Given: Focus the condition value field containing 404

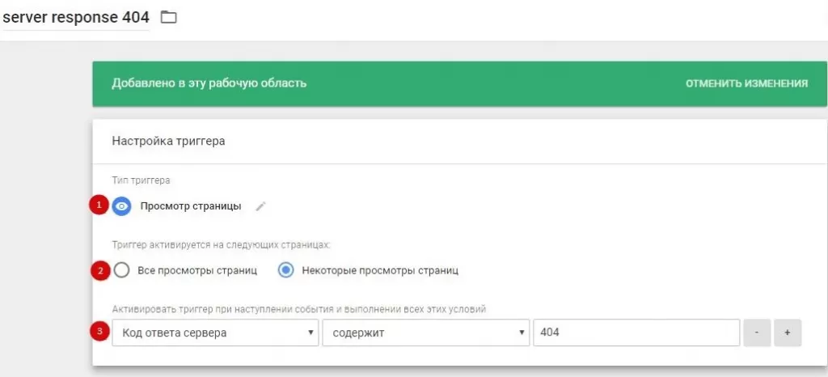Looking at the screenshot, I should click(636, 333).
